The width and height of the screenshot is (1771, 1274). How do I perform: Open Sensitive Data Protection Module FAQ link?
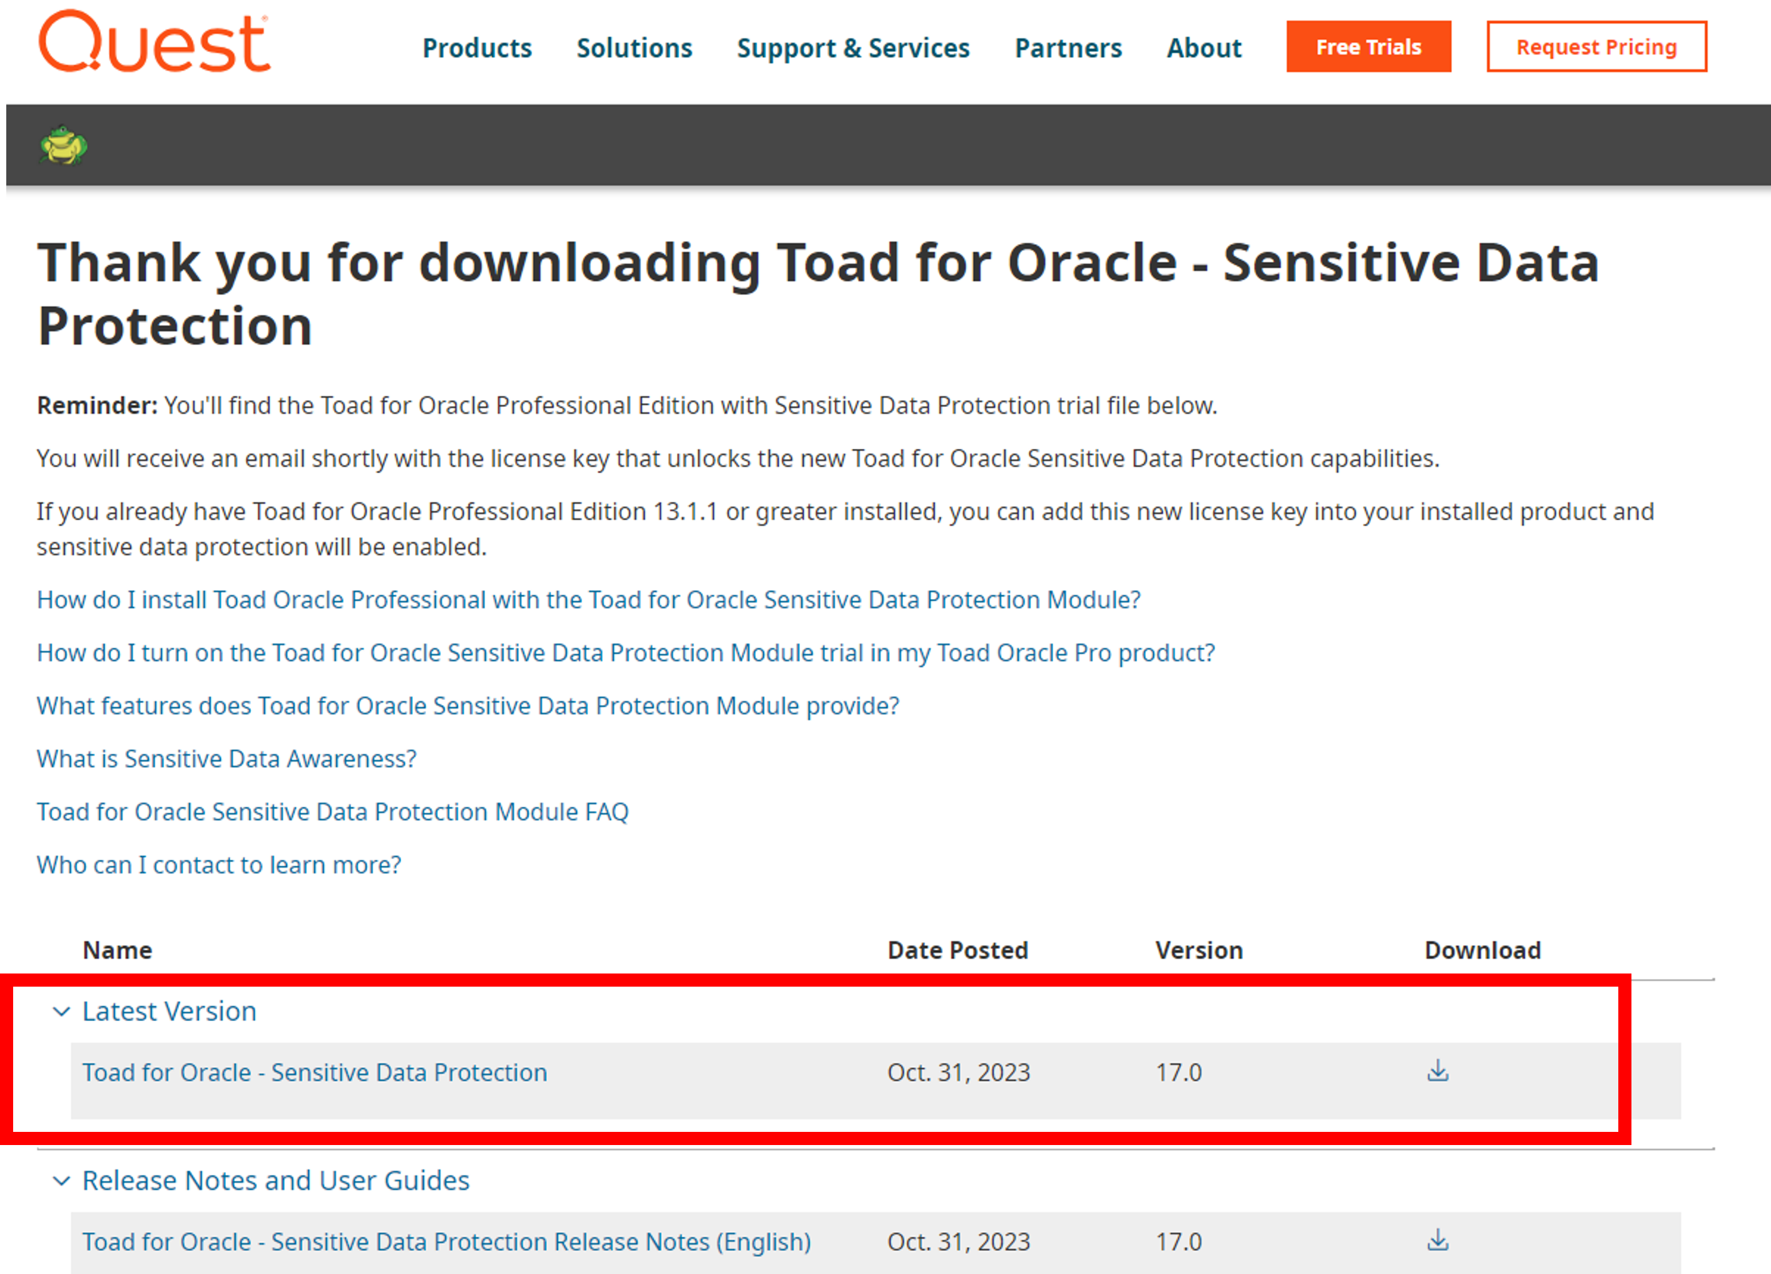(x=332, y=813)
